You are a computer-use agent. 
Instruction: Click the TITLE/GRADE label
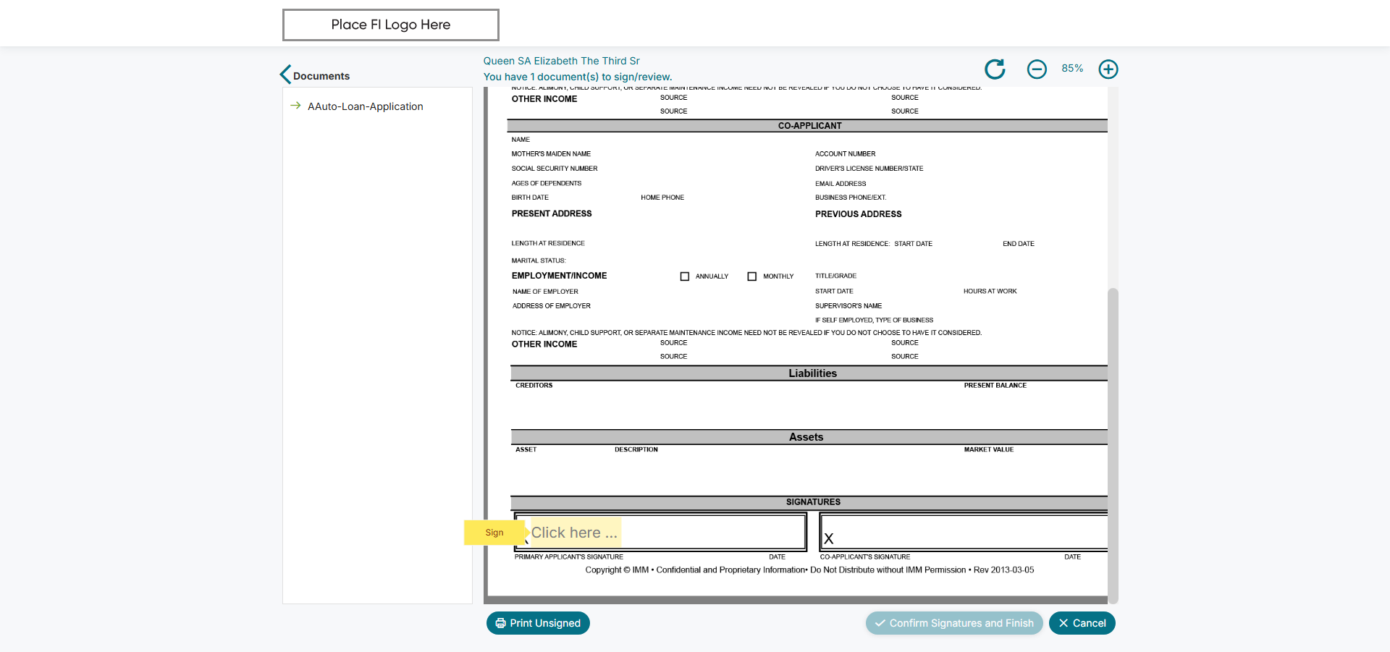coord(835,276)
